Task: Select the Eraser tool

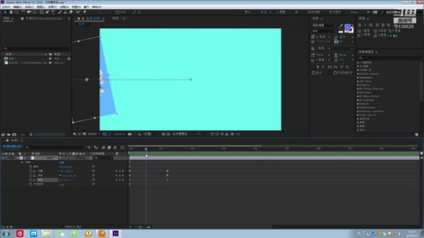Action: coord(71,12)
